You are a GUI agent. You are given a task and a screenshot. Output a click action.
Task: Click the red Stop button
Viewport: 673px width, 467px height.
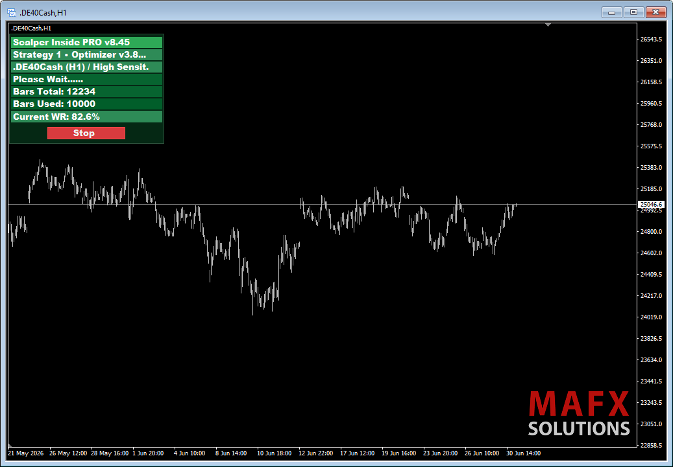[86, 133]
